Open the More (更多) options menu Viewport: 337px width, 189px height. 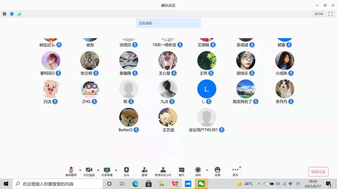coord(235,171)
